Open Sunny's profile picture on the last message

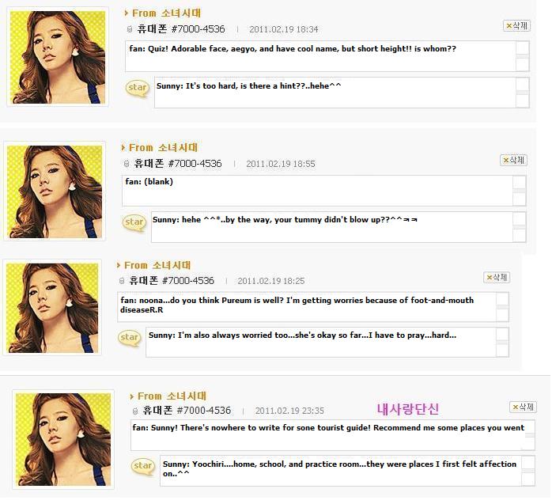pos(63,439)
